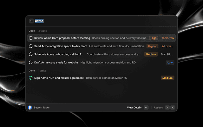Screen dimensions: 203x127
Task: Uncheck the completed Sign Acme NDA task
Action: click(31, 78)
